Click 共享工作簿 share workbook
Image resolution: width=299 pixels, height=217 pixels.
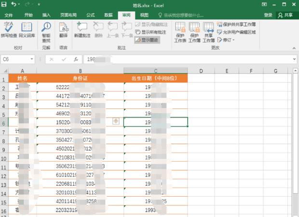tap(208, 32)
